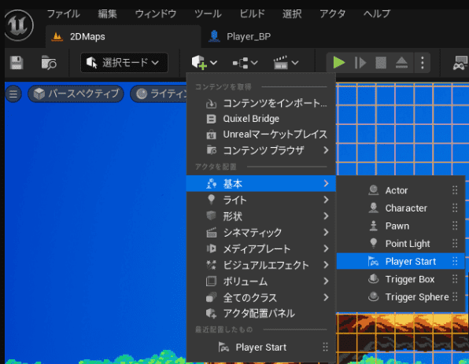The width and height of the screenshot is (469, 364).
Task: Click the パースペクティブ viewport button
Action: pos(76,94)
